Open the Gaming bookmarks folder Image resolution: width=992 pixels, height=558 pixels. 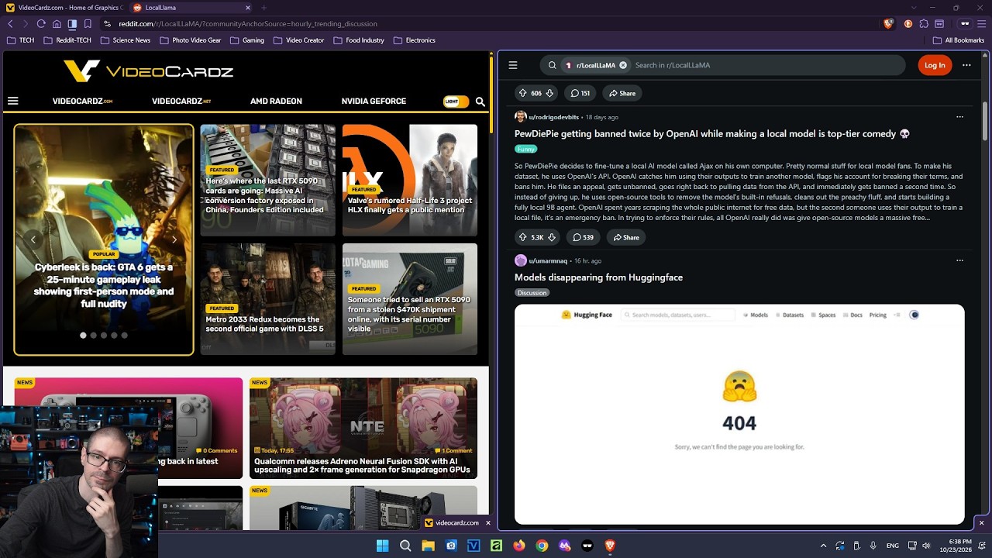click(x=246, y=40)
